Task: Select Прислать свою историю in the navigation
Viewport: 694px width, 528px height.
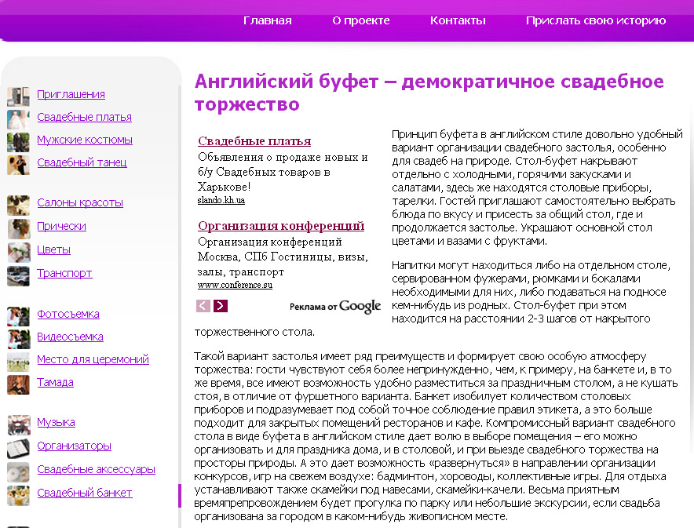Action: point(597,20)
